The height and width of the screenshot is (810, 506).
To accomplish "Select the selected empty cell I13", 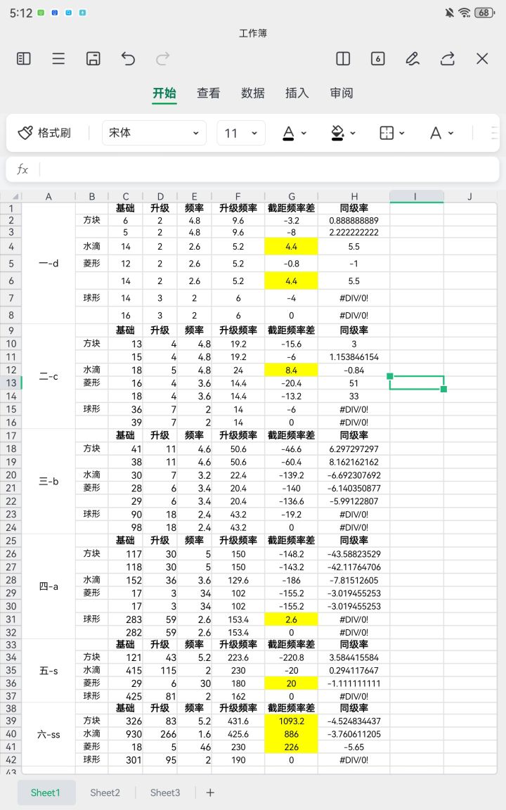I will (x=416, y=382).
